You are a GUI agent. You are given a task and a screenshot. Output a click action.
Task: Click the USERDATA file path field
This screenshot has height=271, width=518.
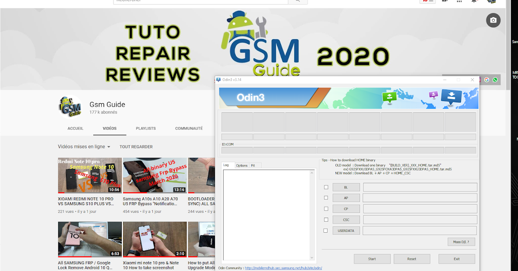coord(420,231)
